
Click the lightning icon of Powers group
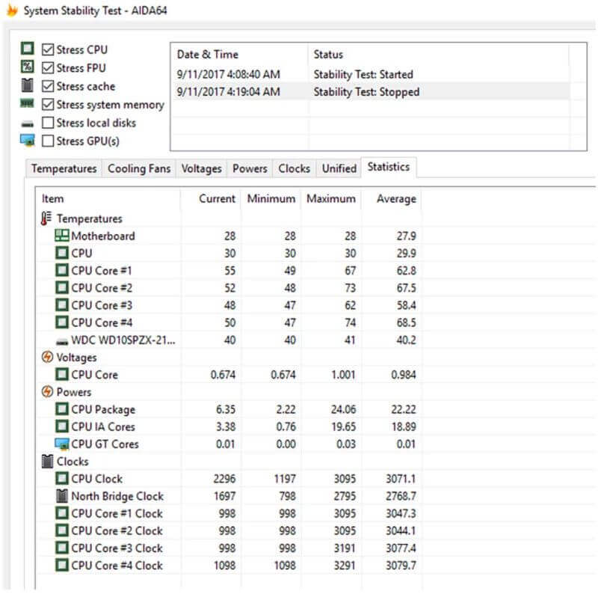click(x=47, y=391)
